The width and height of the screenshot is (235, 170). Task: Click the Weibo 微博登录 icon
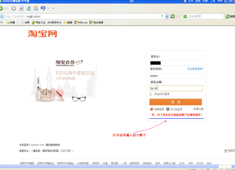point(152,109)
